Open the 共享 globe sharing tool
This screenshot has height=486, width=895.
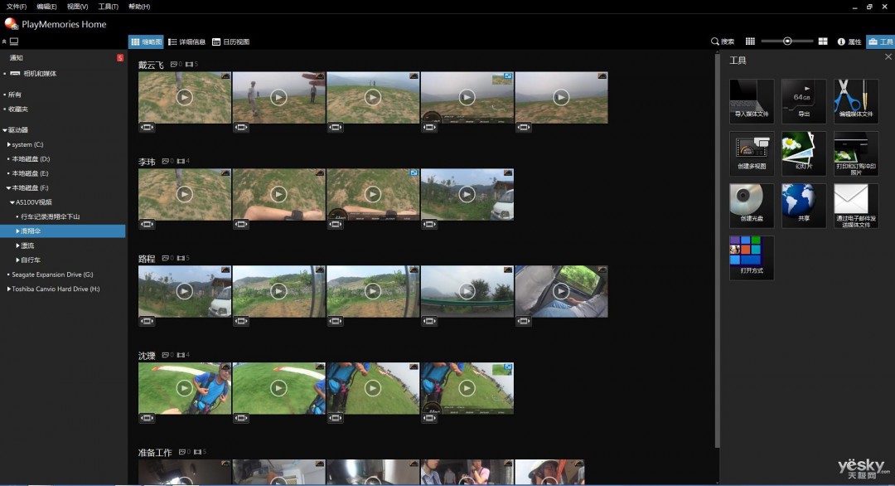click(x=804, y=206)
